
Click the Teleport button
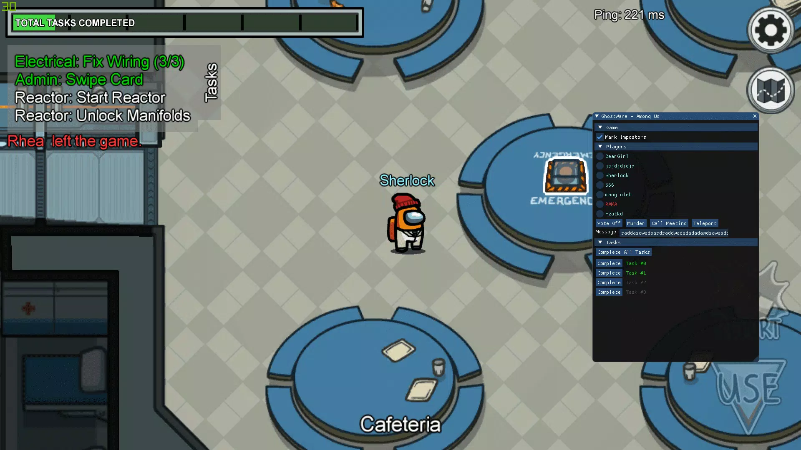point(705,223)
